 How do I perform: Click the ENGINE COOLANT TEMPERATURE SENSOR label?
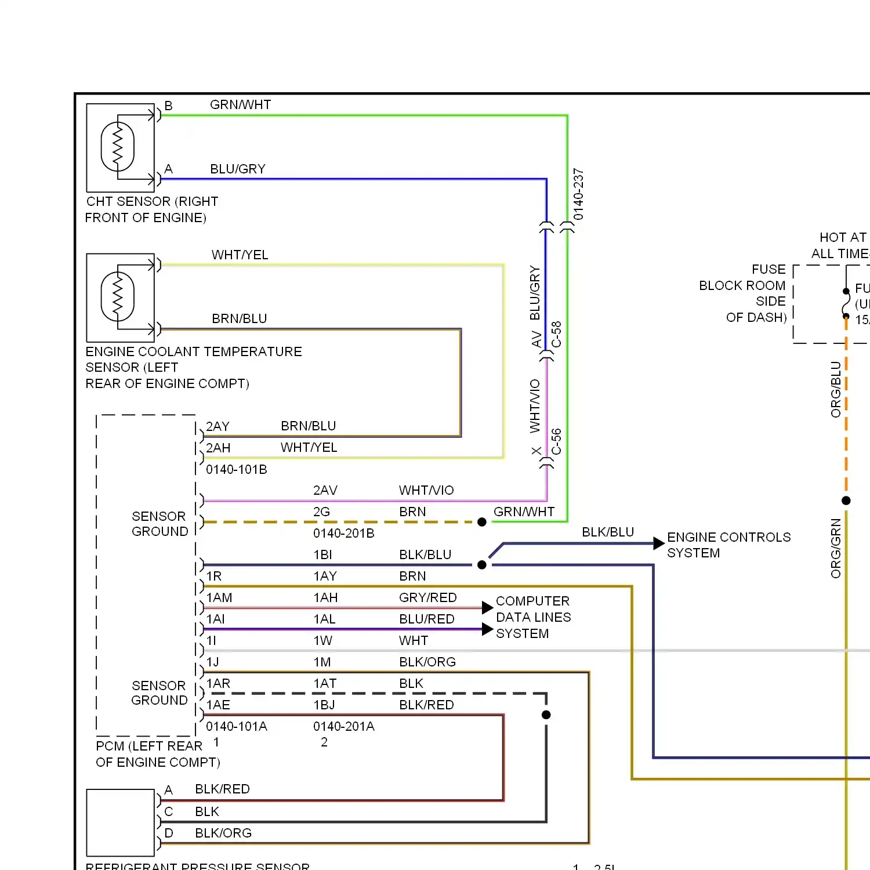tap(194, 368)
